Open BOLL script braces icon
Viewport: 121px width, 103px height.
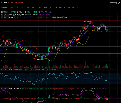point(7,17)
